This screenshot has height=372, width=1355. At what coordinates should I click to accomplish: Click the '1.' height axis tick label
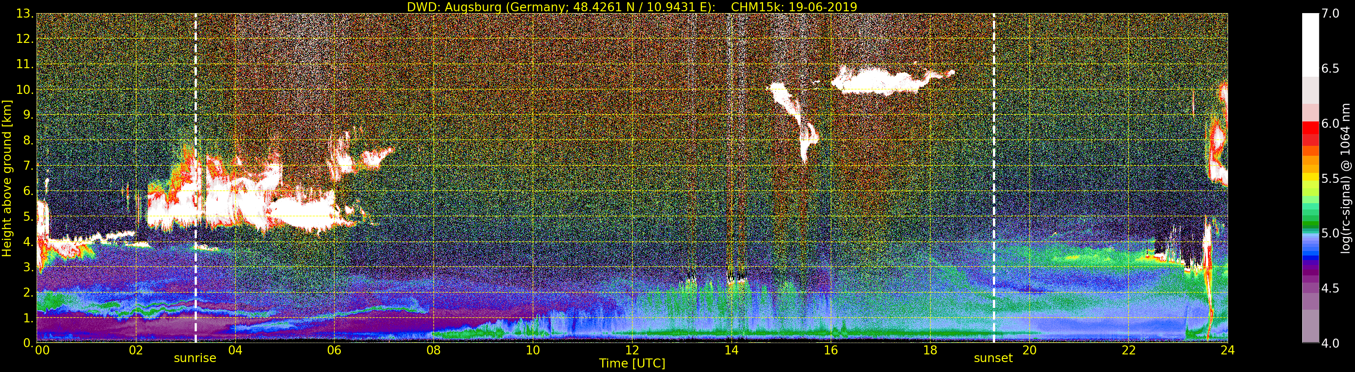(28, 318)
